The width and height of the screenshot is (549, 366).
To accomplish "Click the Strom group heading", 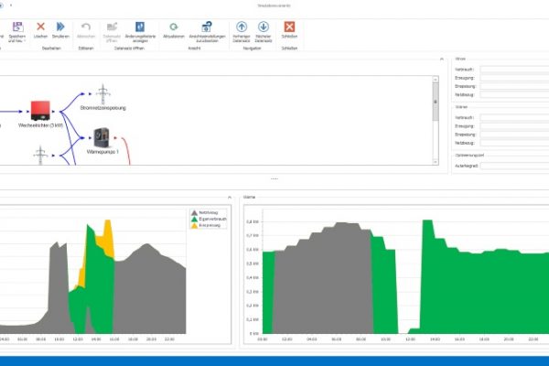I will click(460, 59).
